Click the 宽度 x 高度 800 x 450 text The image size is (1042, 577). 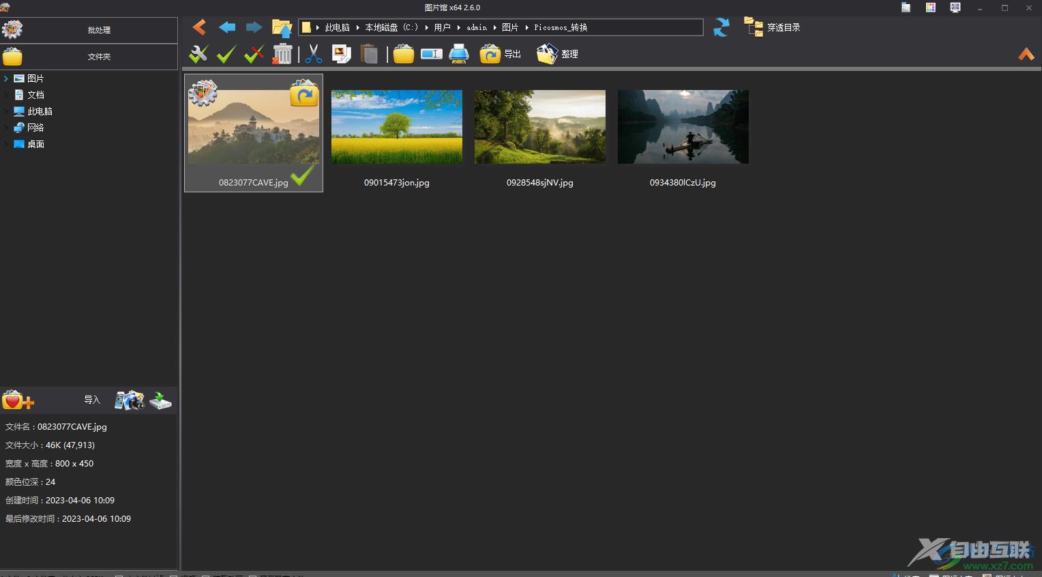point(49,463)
